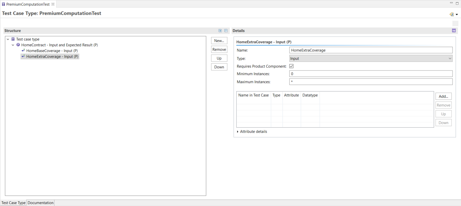Screen dimensions: 461x206
Task: Click the layout toggle icon in Details header
Action: click(454, 30)
